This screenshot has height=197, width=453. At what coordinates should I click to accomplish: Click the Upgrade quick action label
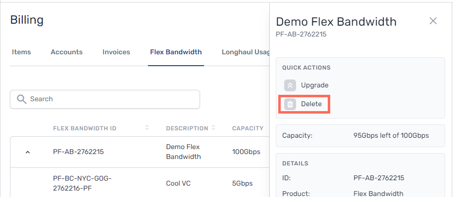pos(314,85)
